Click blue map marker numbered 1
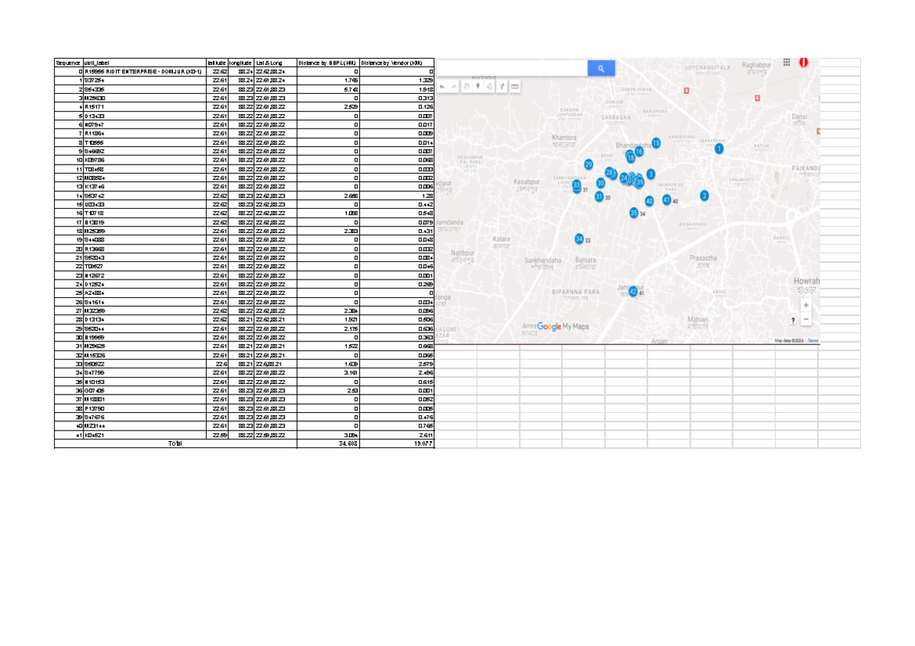This screenshot has height=646, width=915. pyautogui.click(x=719, y=149)
